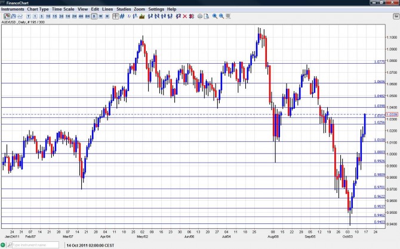Click the current price 1.0339 marker
Image resolution: width=400 pixels, height=249 pixels.
[x=392, y=114]
